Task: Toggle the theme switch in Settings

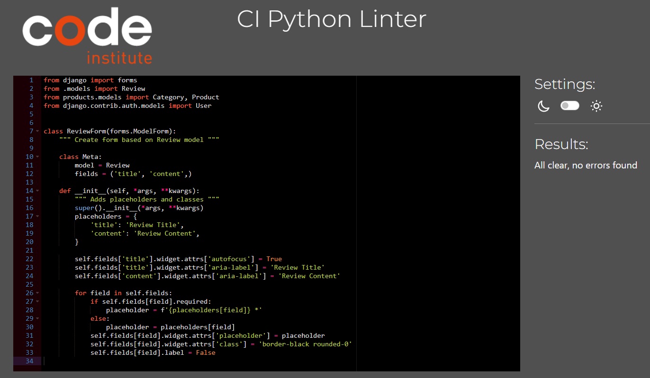Action: point(569,106)
